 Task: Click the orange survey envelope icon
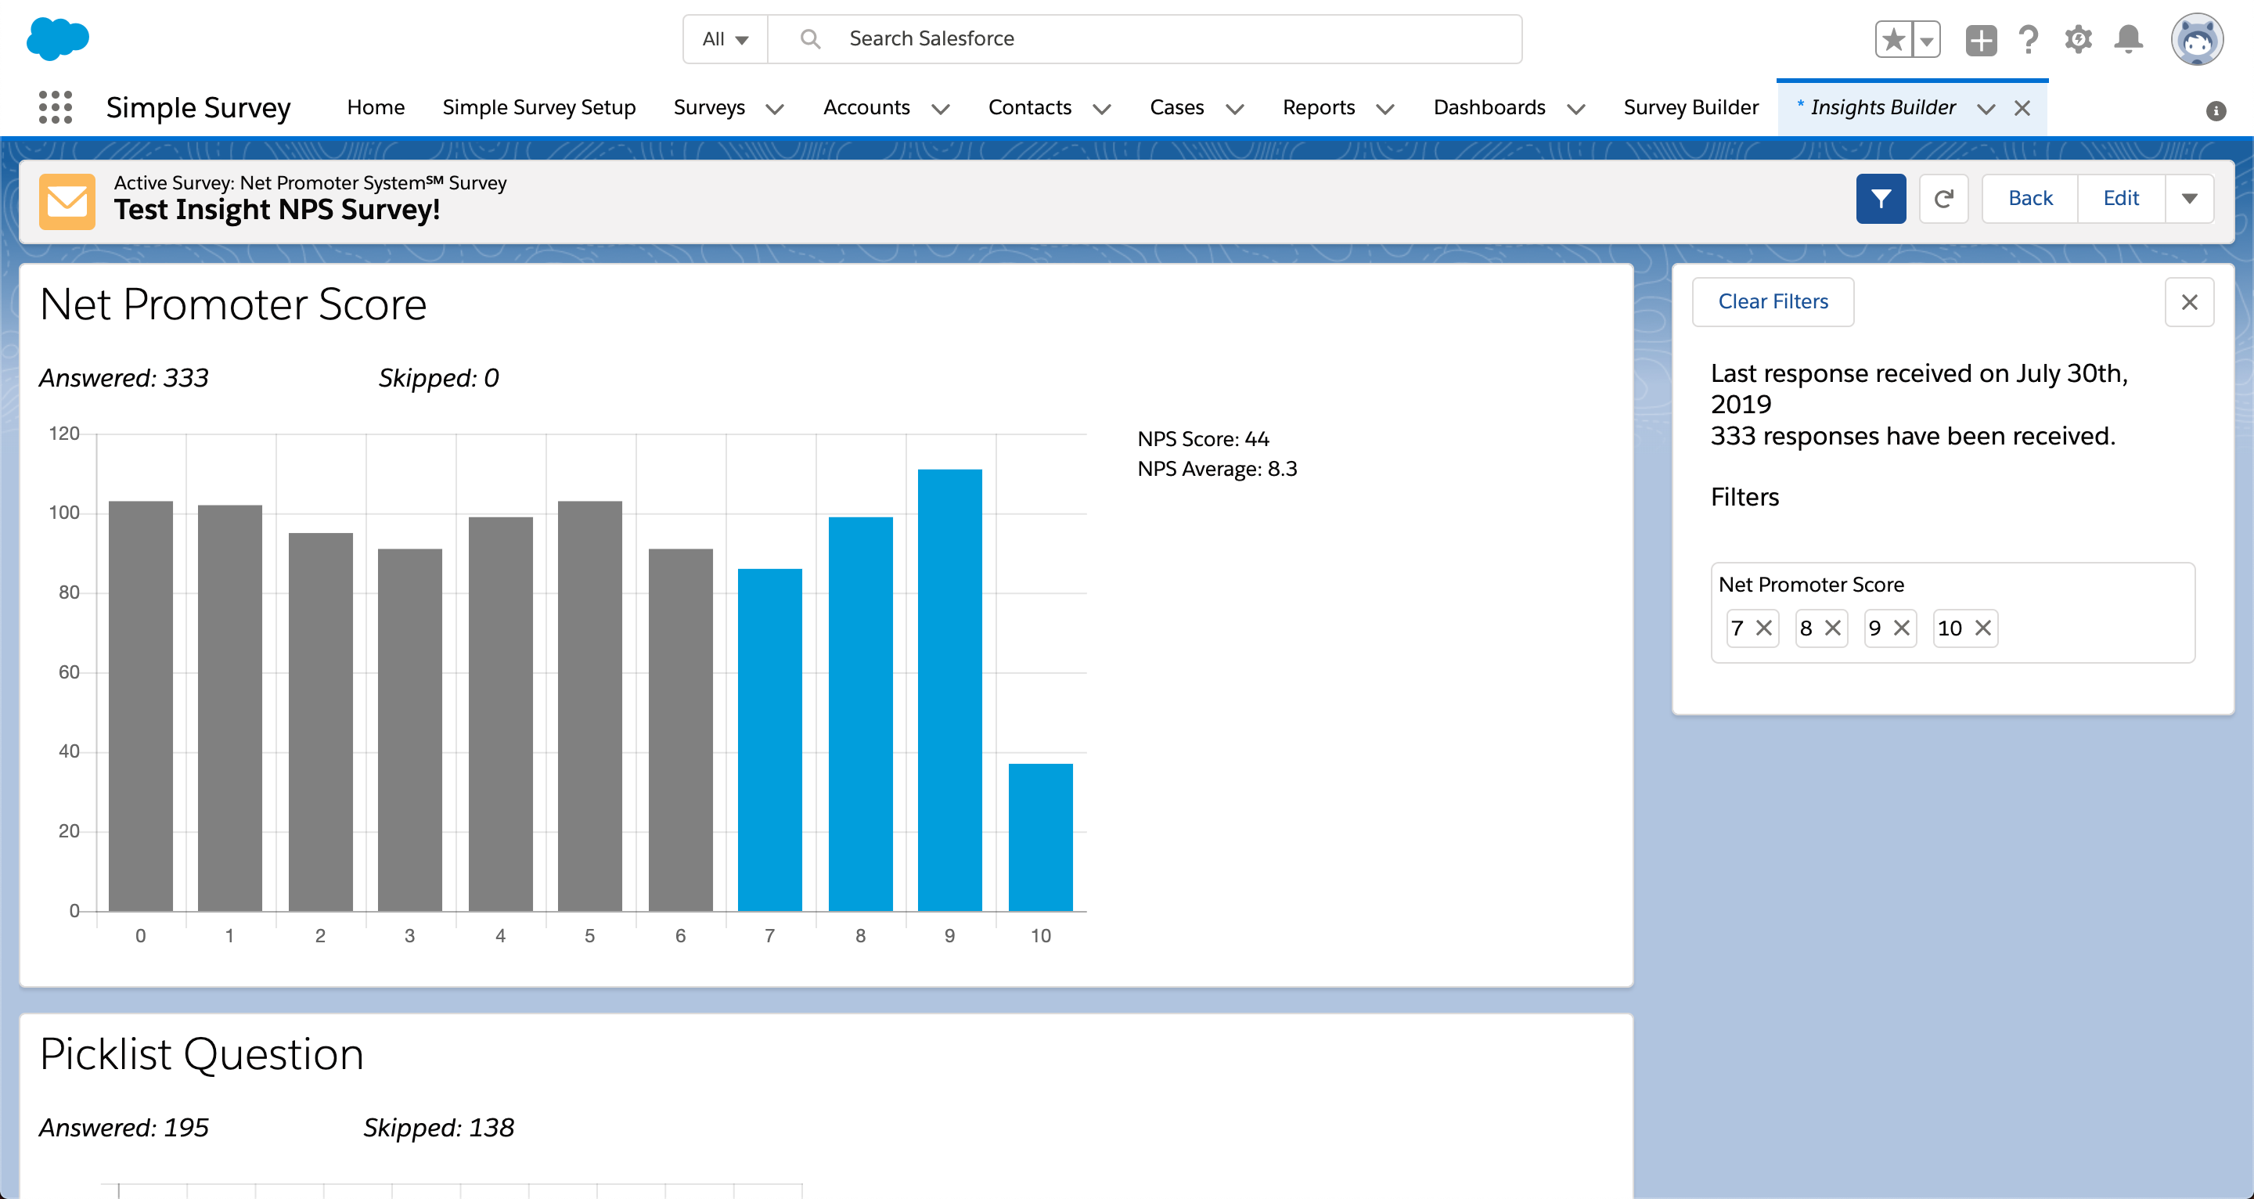(x=67, y=201)
